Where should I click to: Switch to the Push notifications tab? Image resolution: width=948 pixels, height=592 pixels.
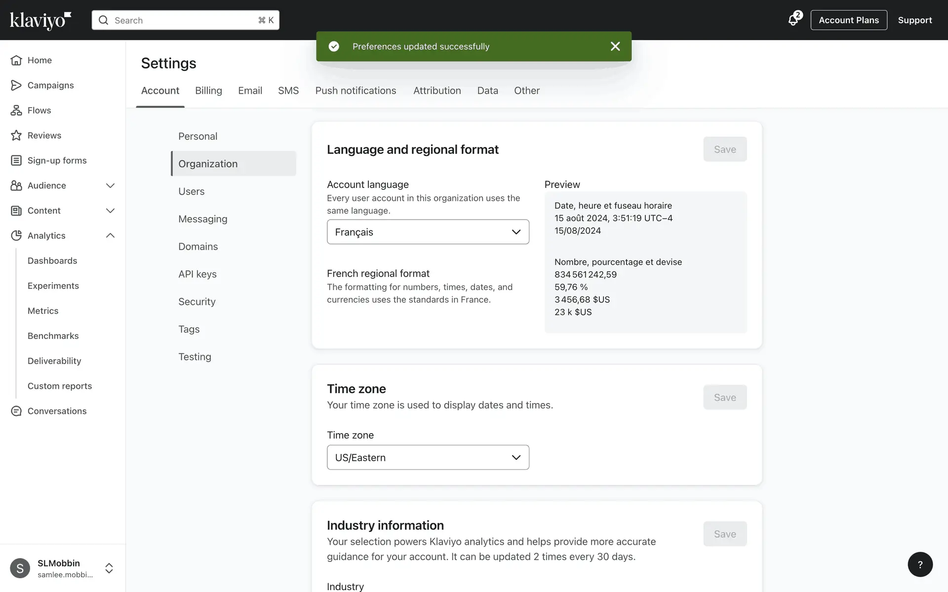(355, 91)
